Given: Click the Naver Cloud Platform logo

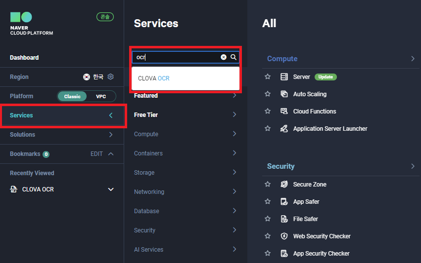Looking at the screenshot, I should (31, 24).
